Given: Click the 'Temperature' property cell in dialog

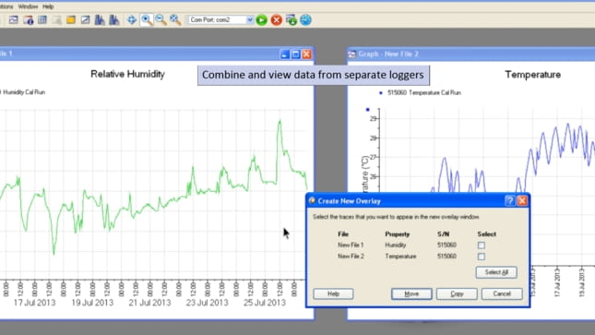Looking at the screenshot, I should click(x=400, y=257).
